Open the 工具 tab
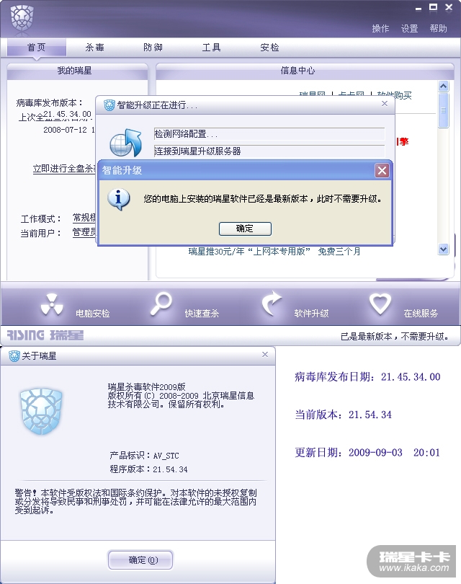Viewport: 461px width, 584px height. [x=211, y=48]
